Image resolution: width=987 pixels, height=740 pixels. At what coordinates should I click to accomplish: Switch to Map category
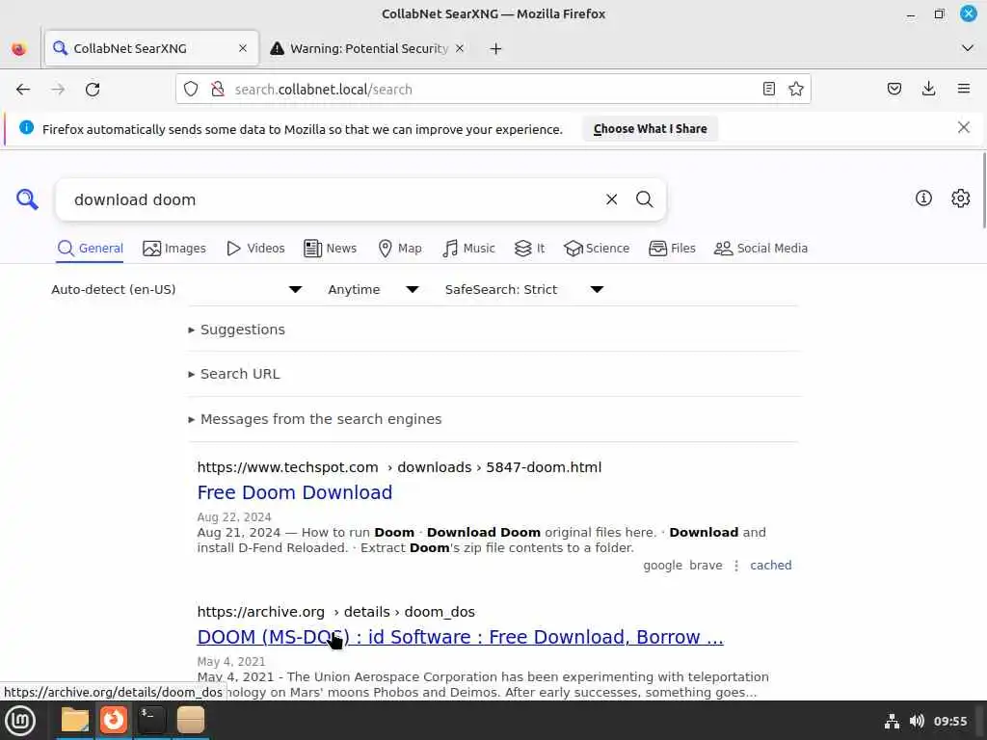[x=400, y=249]
